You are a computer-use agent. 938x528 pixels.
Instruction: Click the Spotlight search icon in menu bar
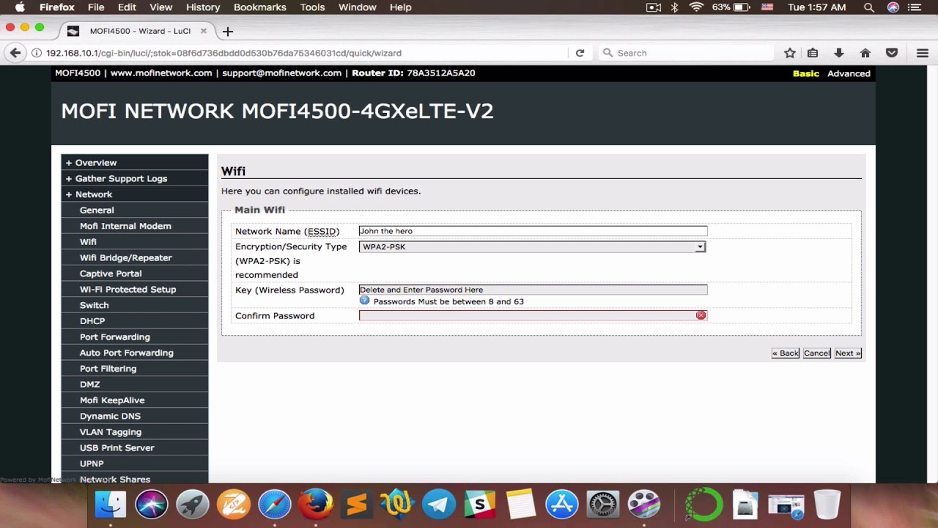(869, 7)
